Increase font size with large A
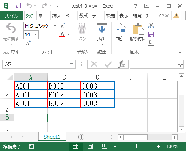The width and height of the screenshot is (186, 151). (28, 43)
